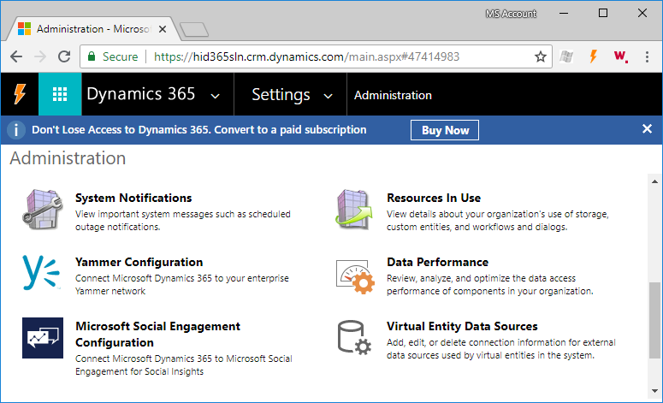Expand the Dynamics 365 dropdown chevron
The image size is (663, 403).
(216, 96)
